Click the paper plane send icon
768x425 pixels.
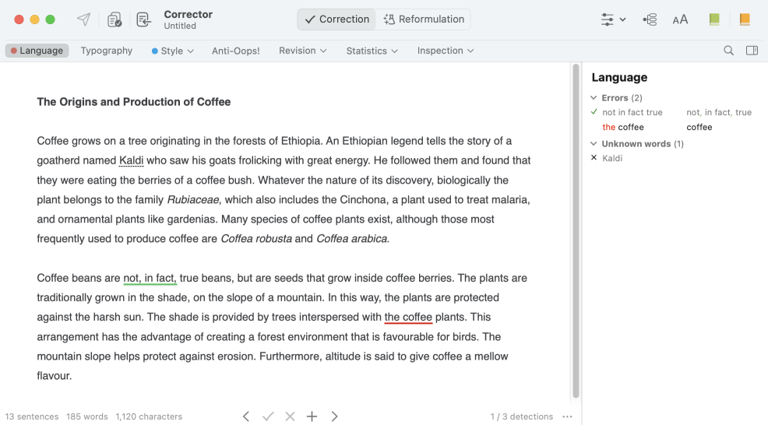(x=83, y=19)
